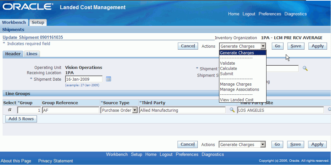
Task: Open the bottom Actions dropdown
Action: [242, 144]
